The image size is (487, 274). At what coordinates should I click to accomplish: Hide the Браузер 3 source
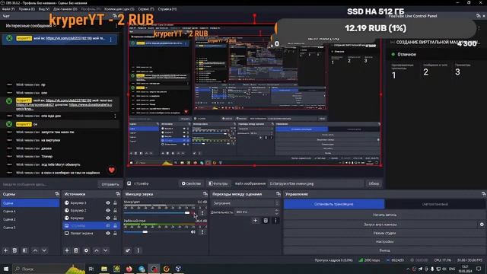point(108,203)
